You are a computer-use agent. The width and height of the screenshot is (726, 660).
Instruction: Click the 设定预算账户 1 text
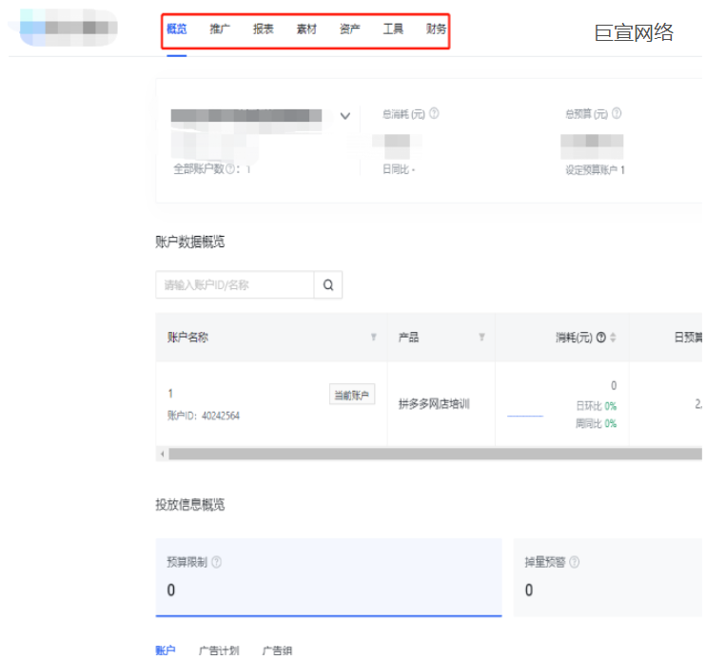click(x=595, y=170)
